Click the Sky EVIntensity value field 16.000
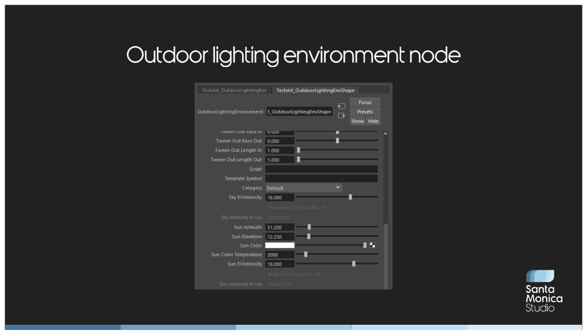The width and height of the screenshot is (586, 334). coord(280,198)
